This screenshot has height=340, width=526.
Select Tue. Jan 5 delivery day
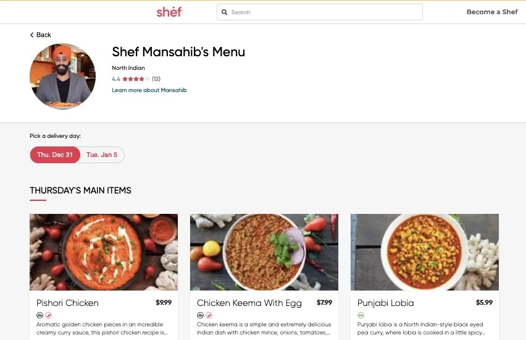coord(102,155)
